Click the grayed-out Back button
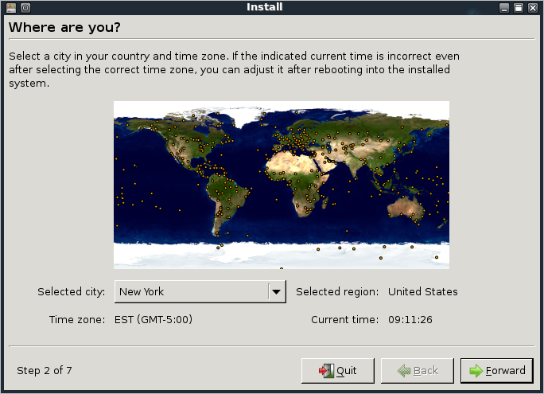 coord(418,370)
